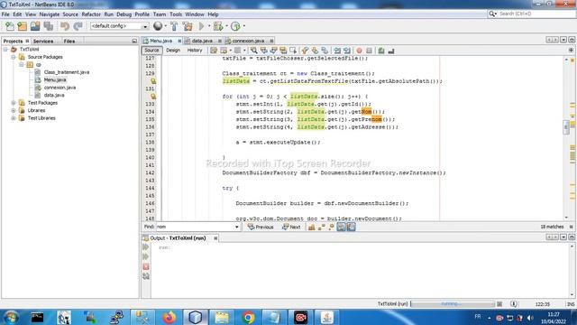The width and height of the screenshot is (577, 325).
Task: Click the Search (Ctrl+I) quick search field
Action: (532, 14)
